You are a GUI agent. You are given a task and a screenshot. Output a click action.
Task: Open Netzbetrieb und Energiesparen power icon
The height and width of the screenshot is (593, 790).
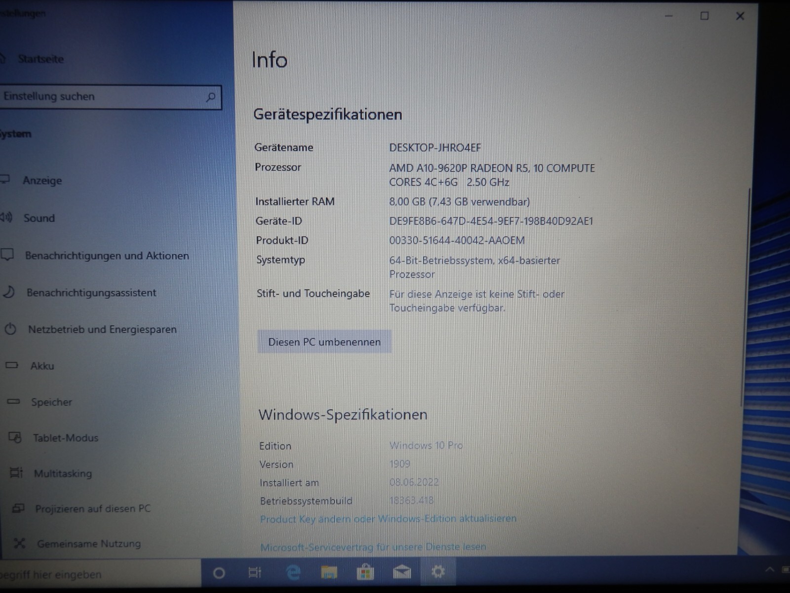pyautogui.click(x=10, y=329)
